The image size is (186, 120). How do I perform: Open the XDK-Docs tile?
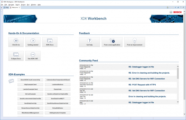tap(50, 42)
